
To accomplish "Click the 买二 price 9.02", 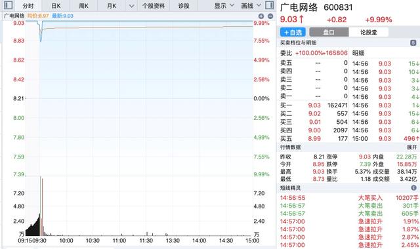I will click(314, 113).
